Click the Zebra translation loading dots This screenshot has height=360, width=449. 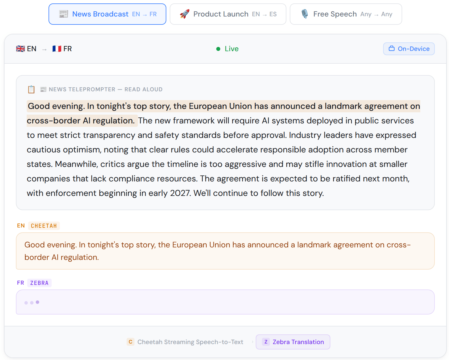click(x=32, y=303)
